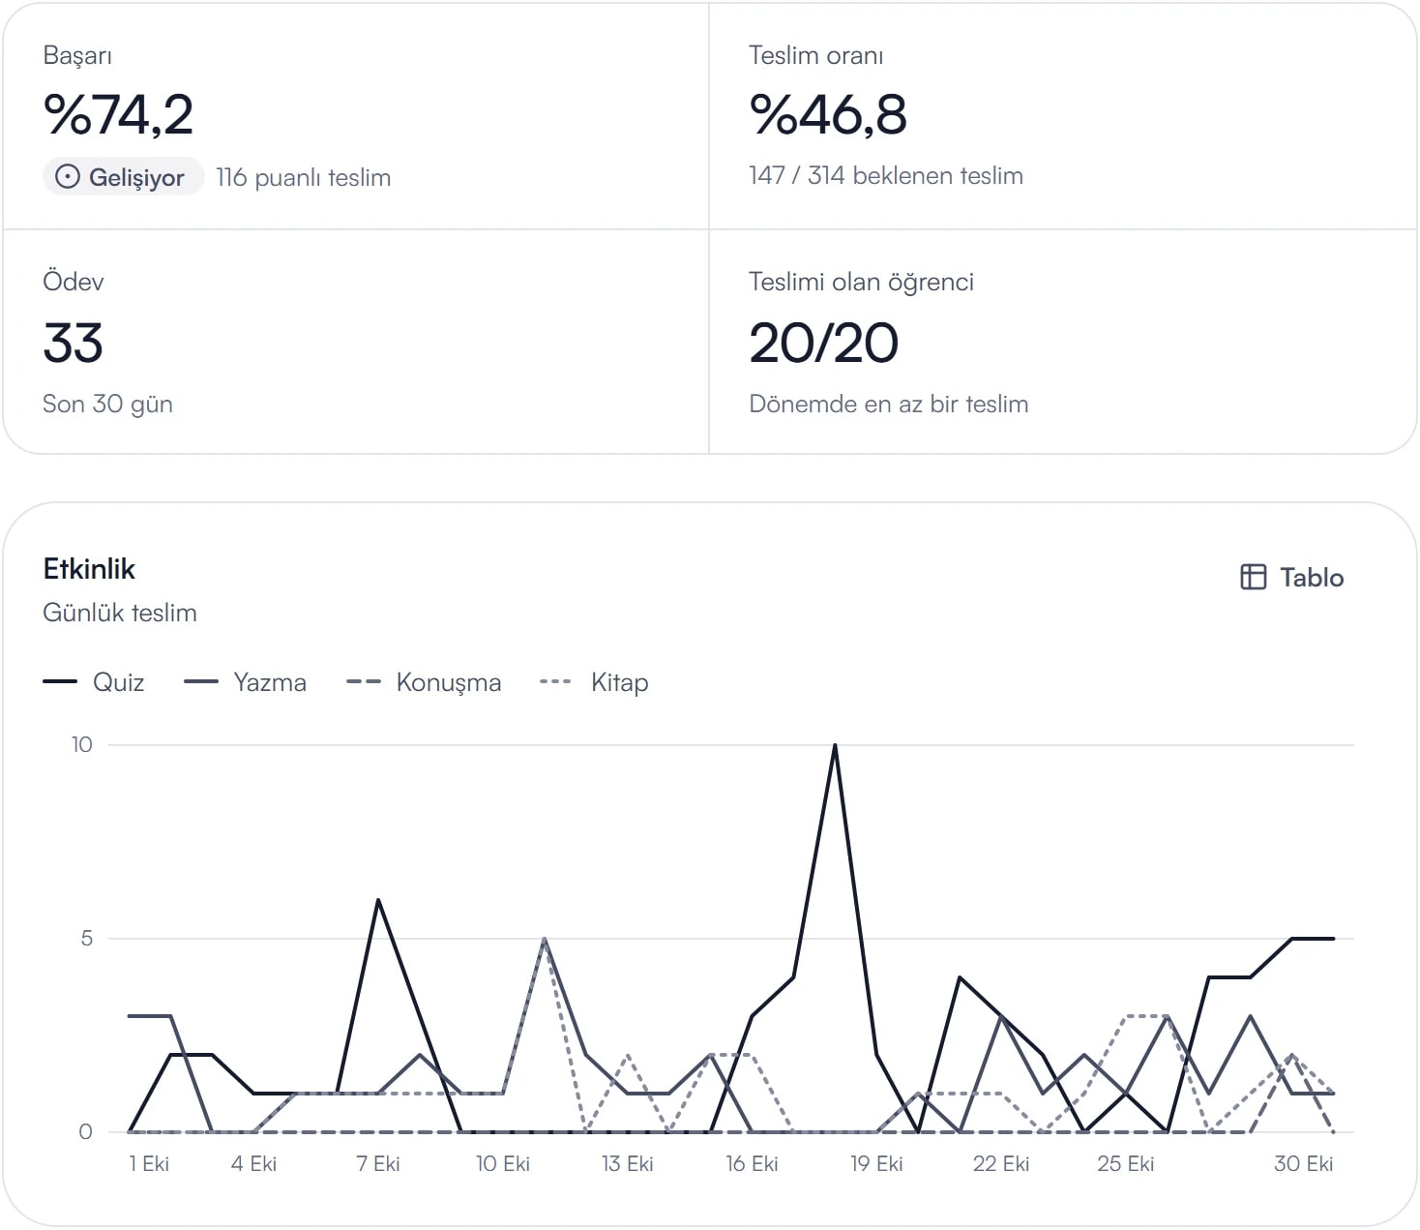Click 'Dönemde en az bir teslim' text
The height and width of the screenshot is (1230, 1420).
888,404
